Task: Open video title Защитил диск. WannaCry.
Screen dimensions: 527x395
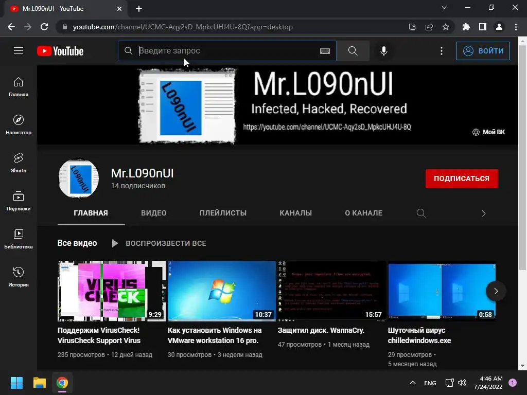Action: tap(321, 331)
